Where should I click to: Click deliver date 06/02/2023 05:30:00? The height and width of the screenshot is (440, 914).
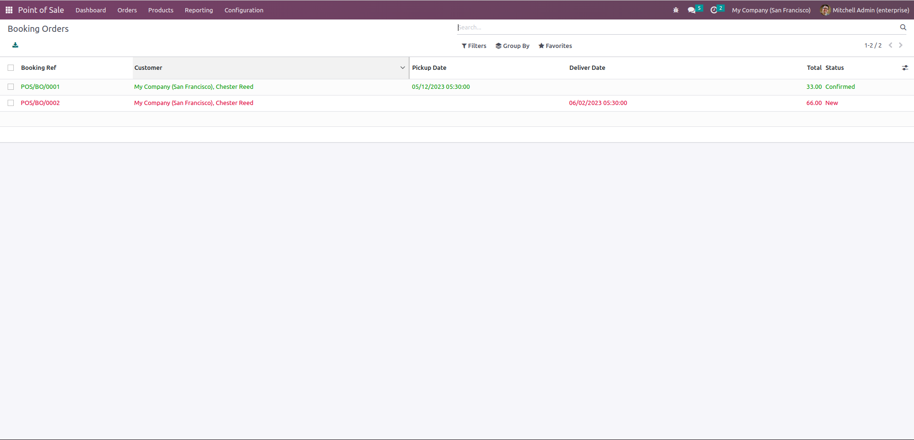point(598,103)
